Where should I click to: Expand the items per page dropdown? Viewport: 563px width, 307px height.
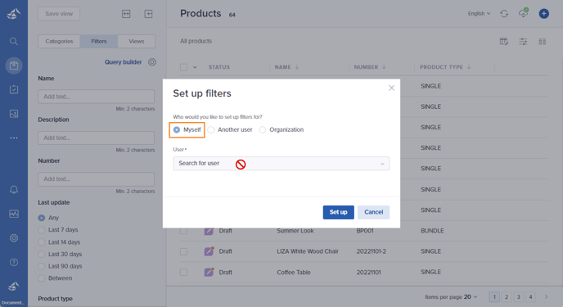click(x=471, y=297)
